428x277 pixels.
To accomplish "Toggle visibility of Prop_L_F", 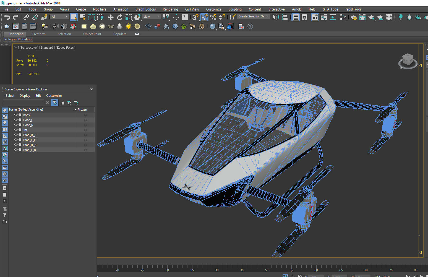I will point(16,140).
